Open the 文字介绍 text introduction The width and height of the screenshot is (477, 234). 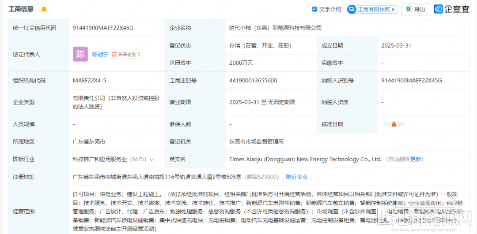pos(326,9)
